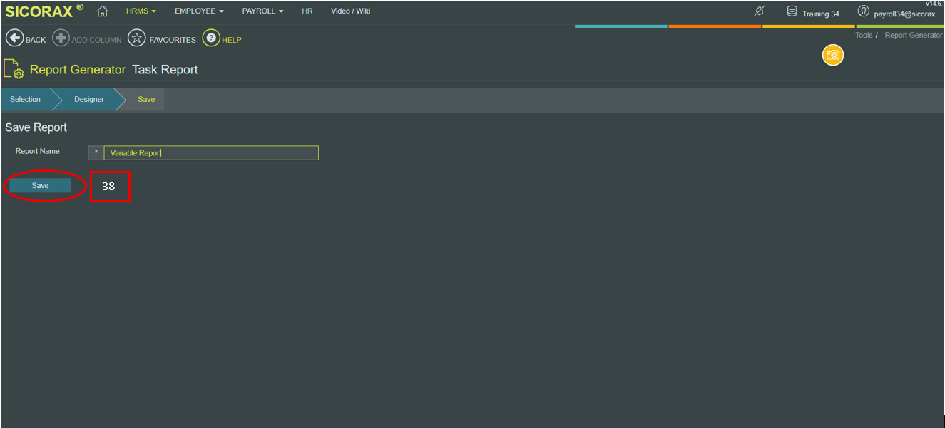Open the Video / Wiki menu item
This screenshot has height=428, width=945.
click(x=350, y=11)
